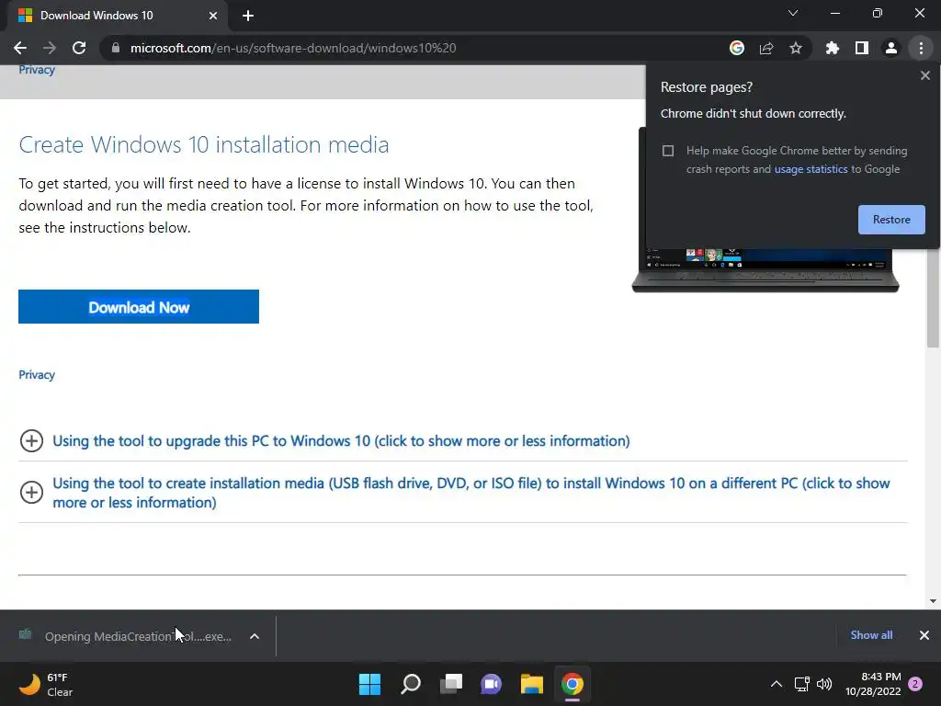The image size is (941, 706).
Task: Close the downloads bar
Action: tap(924, 635)
